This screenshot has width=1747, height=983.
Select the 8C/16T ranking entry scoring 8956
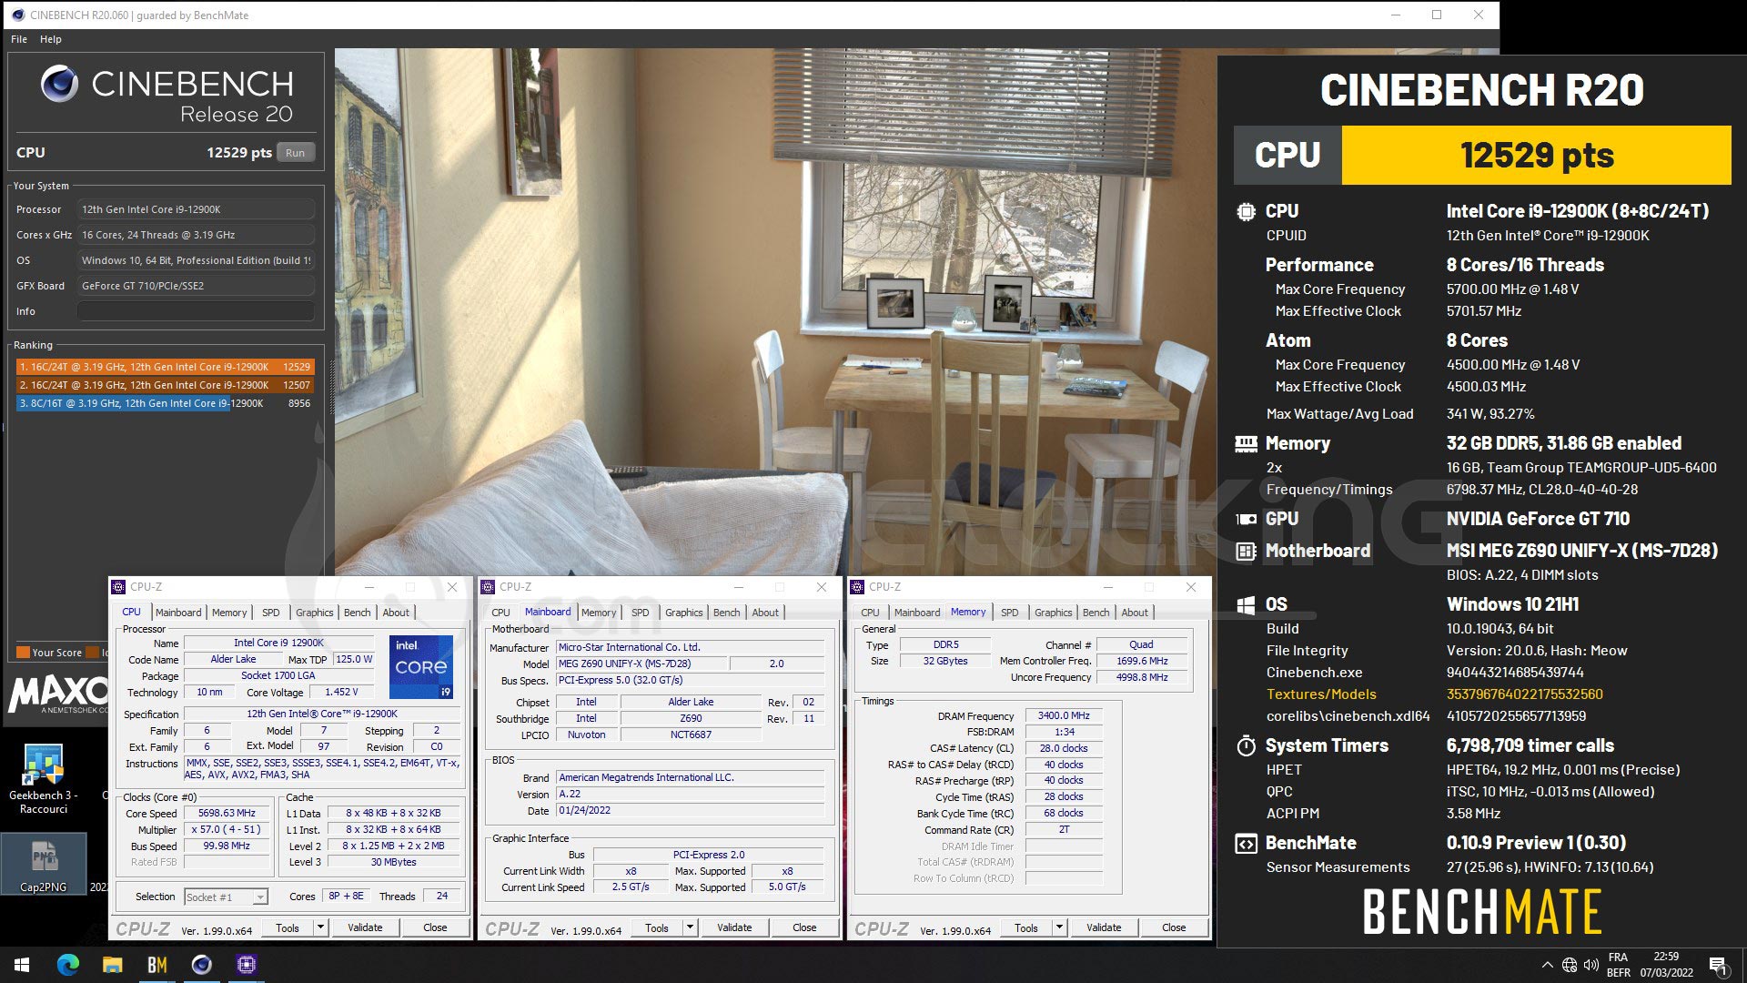[165, 403]
